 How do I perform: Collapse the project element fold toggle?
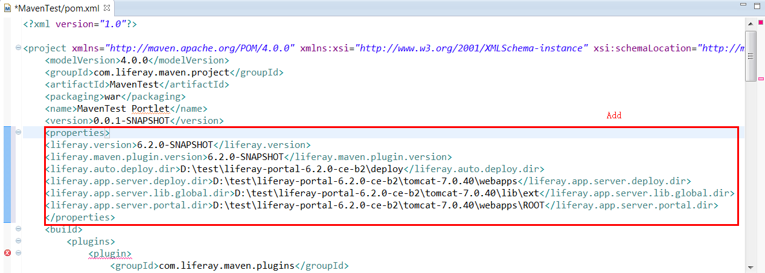click(x=18, y=48)
